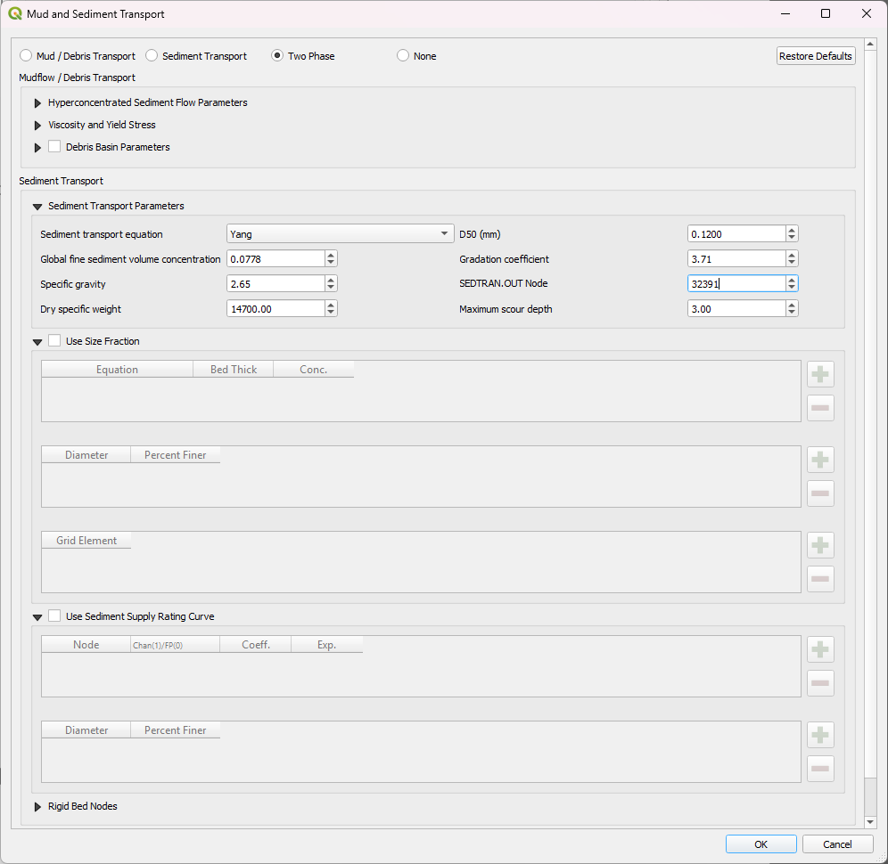Click the QGIS logo in title bar
Screen dimensions: 888x864
point(15,14)
